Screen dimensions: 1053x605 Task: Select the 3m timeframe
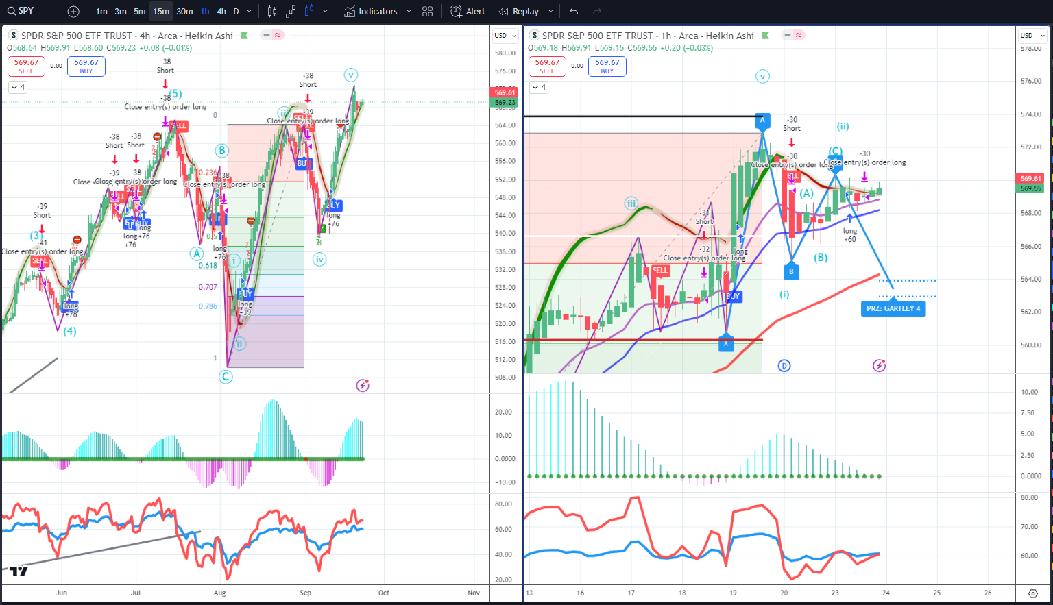click(121, 12)
